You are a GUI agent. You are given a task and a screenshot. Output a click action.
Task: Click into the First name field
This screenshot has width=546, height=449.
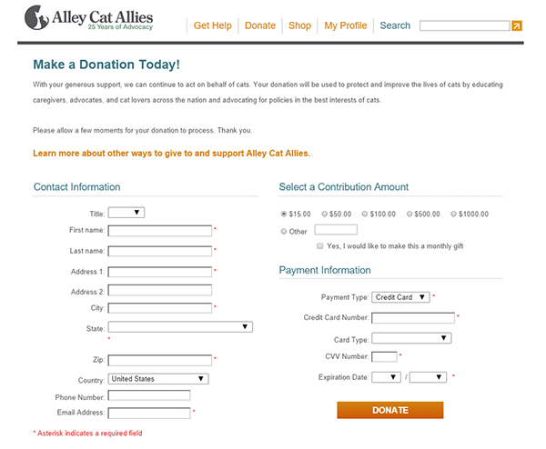pos(160,231)
